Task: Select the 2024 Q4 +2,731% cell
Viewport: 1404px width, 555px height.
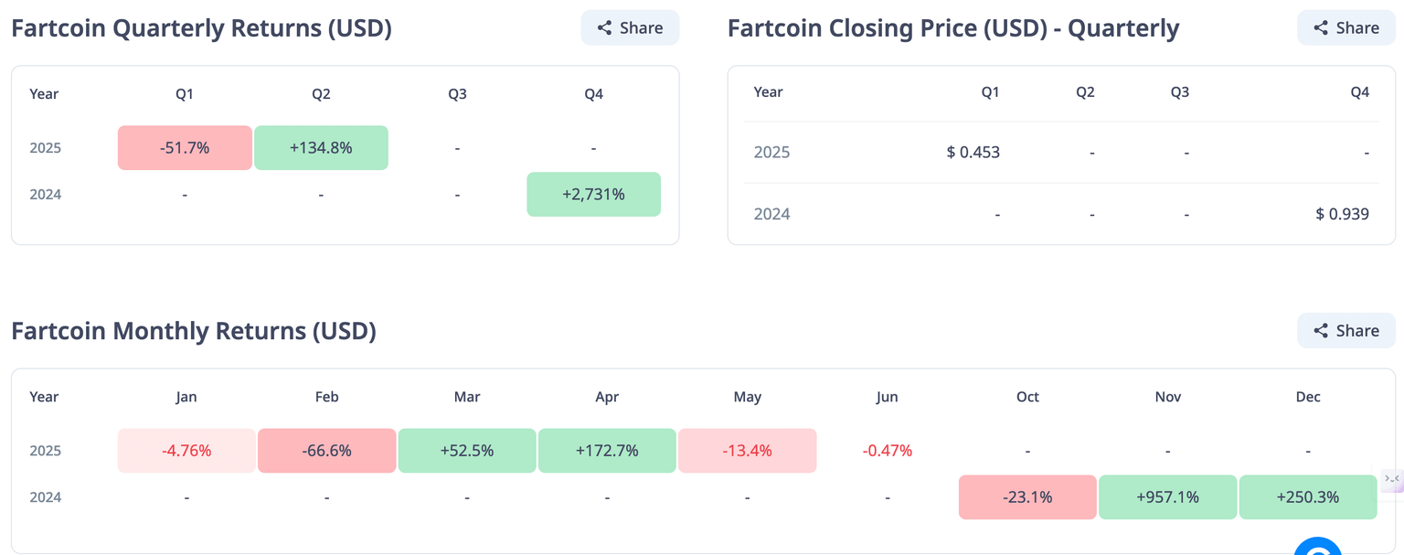Action: click(x=593, y=194)
